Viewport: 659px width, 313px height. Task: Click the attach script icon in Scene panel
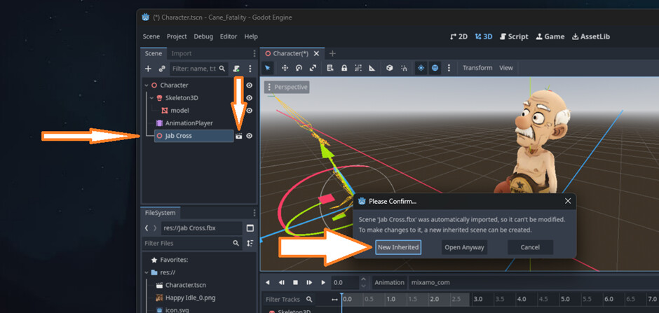tap(237, 69)
